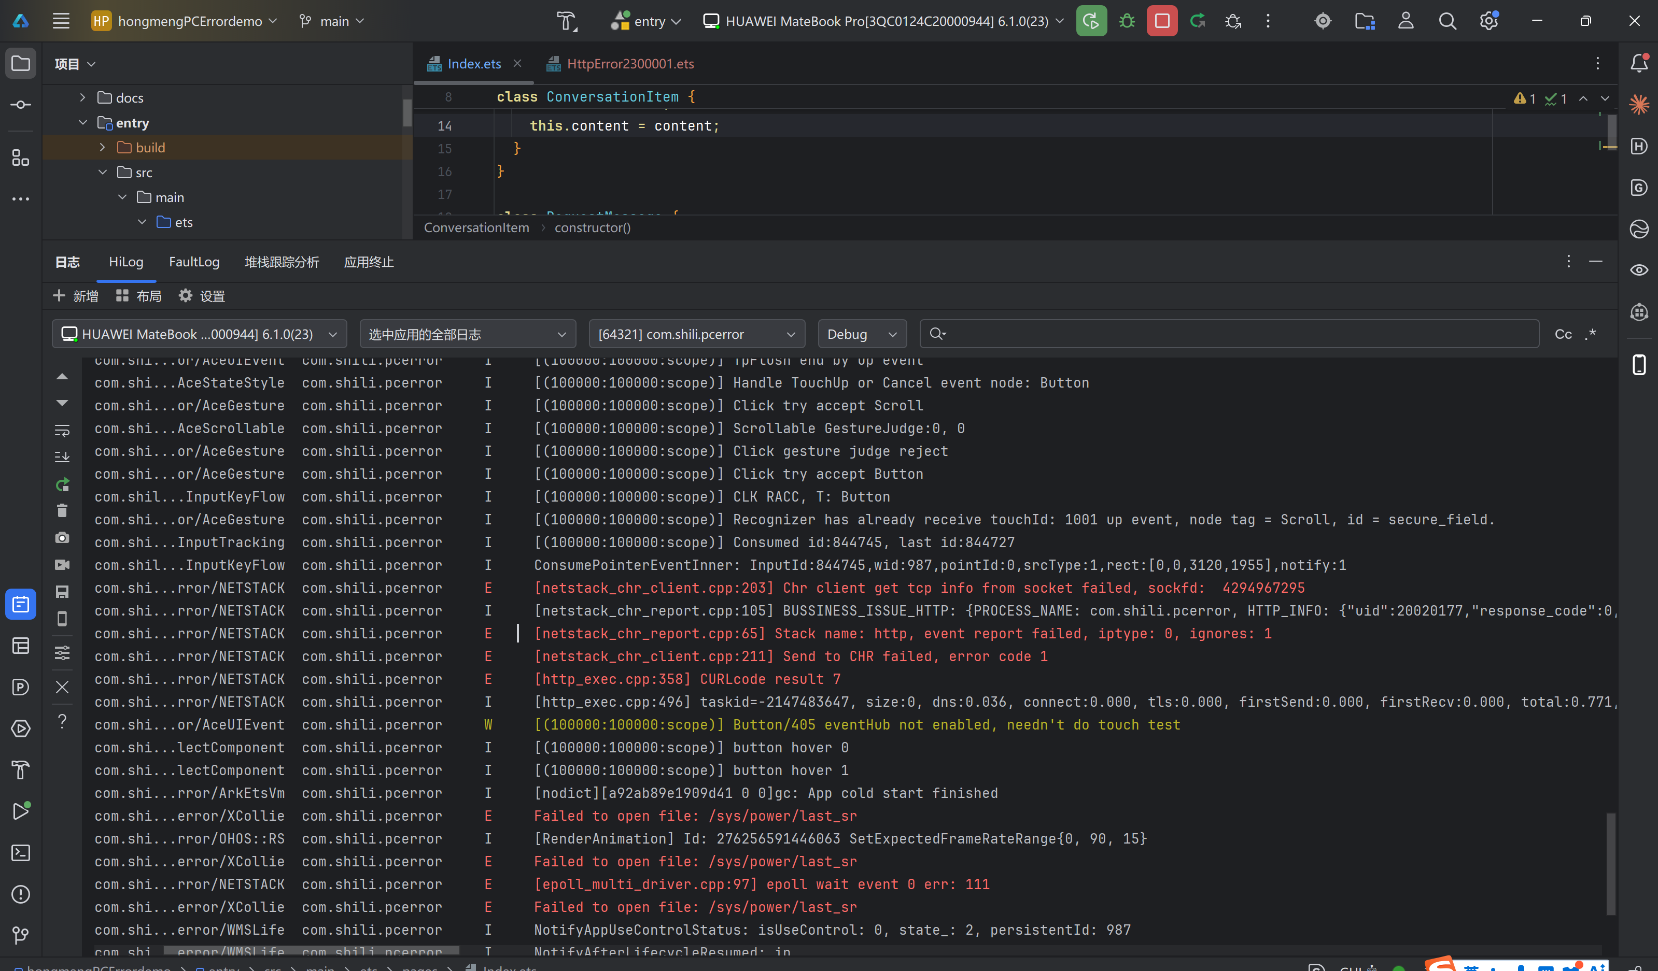1658x971 pixels.
Task: Open the entry run configuration dropdown
Action: click(646, 21)
